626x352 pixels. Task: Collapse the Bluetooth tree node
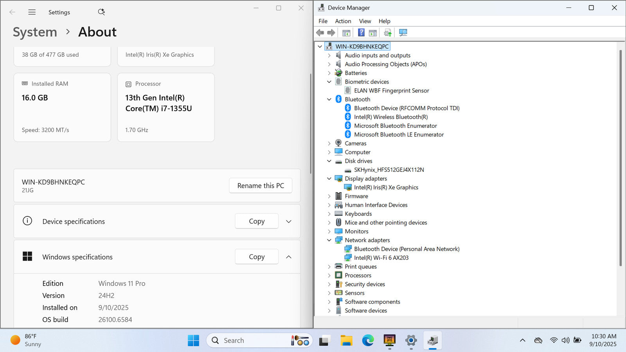[x=329, y=99]
